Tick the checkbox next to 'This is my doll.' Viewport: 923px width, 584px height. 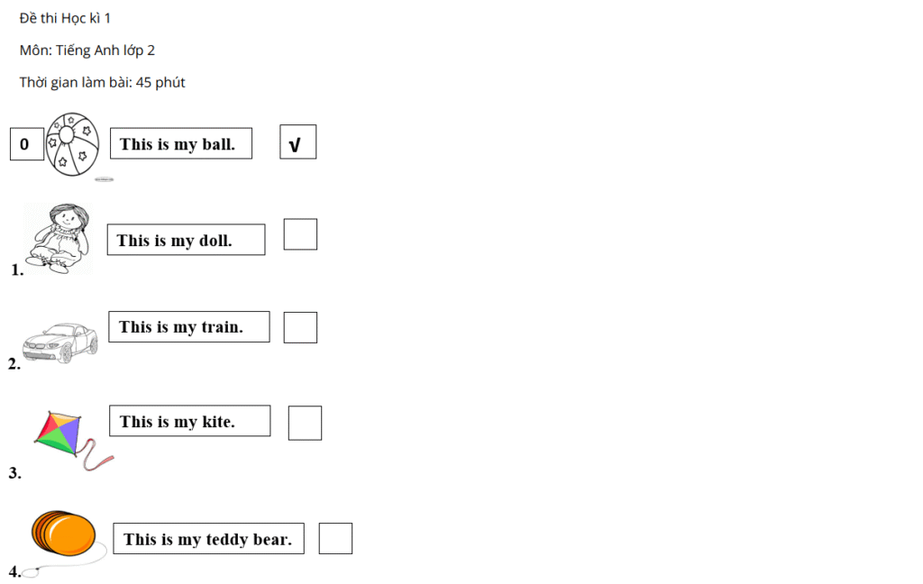coord(300,234)
